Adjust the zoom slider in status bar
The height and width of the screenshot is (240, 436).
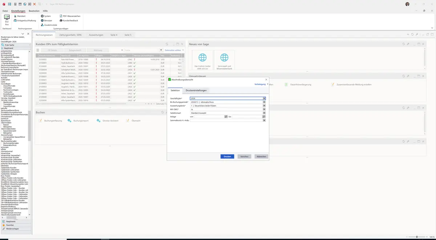[417, 237]
